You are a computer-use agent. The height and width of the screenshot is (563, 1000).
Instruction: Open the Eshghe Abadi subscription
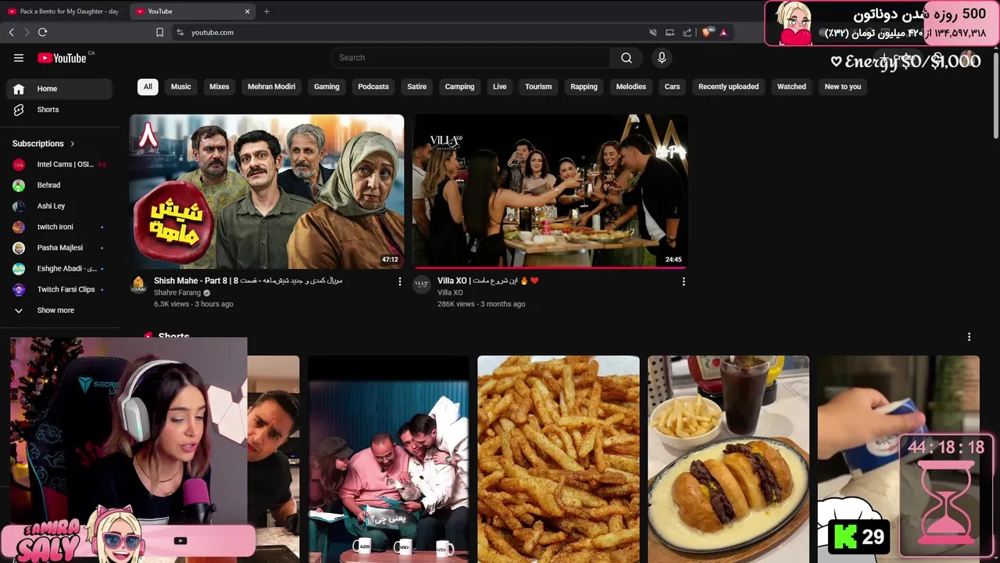click(59, 269)
